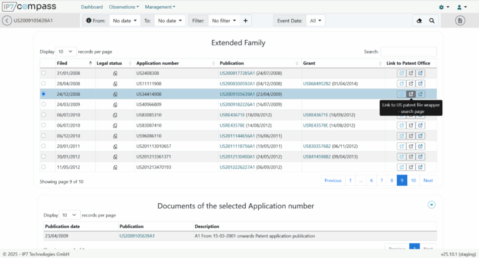Collapse the Documents section with chevron
This screenshot has width=479, height=258.
[x=431, y=205]
